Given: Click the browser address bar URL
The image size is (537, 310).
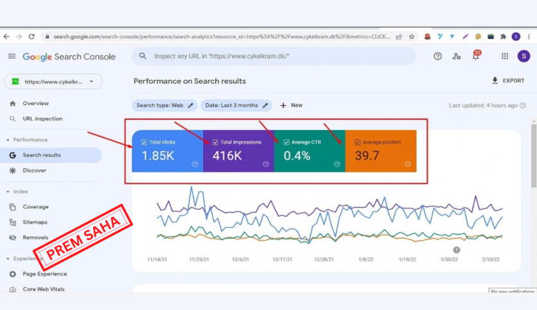Looking at the screenshot, I should (221, 37).
